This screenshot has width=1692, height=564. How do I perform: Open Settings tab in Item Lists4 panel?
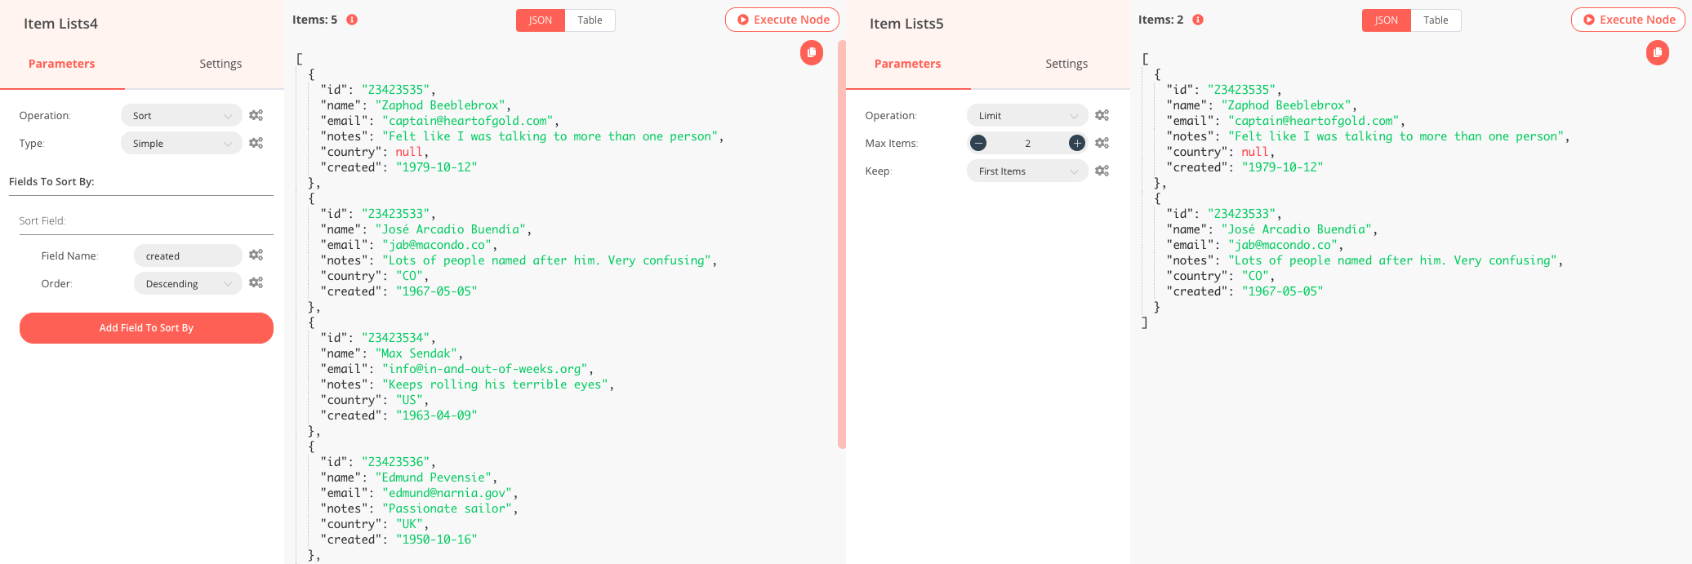pos(220,64)
